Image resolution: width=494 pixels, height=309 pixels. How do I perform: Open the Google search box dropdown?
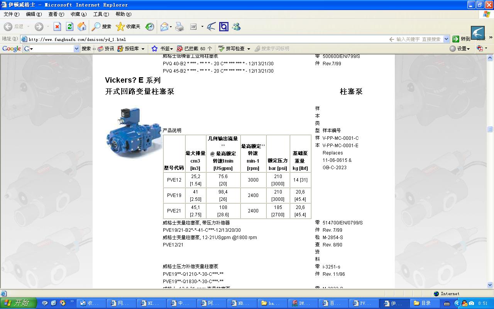coord(76,49)
